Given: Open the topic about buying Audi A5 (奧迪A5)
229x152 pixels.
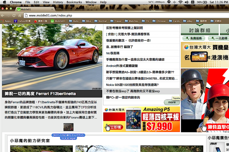Looking at the screenshot, I should [140, 72].
